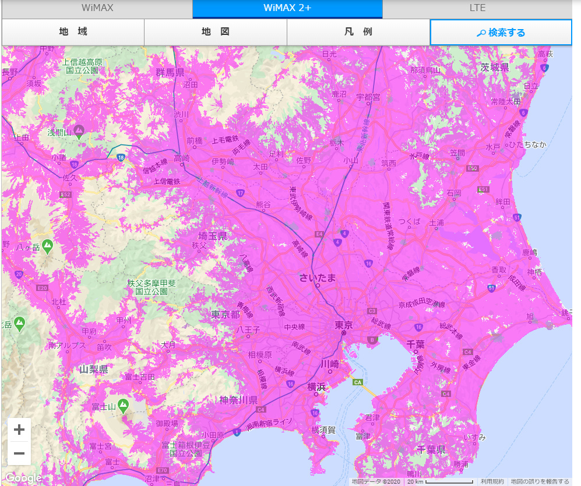Click the つくば city label
Screen dimensions: 581x486
410,221
